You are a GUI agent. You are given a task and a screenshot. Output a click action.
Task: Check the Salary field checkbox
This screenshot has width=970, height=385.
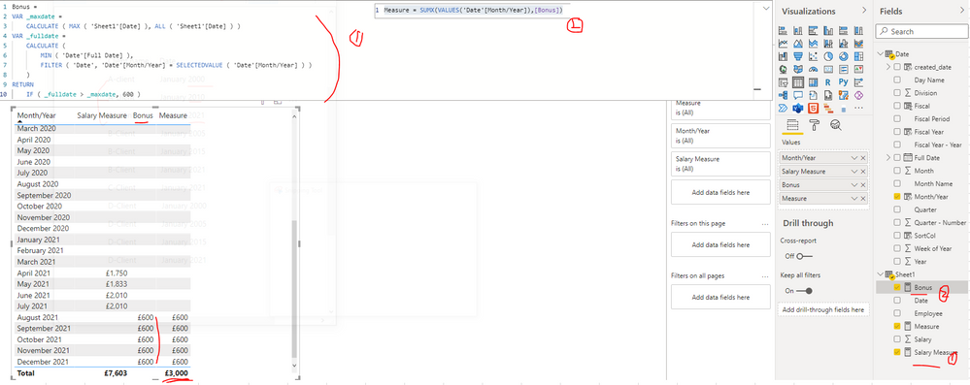[897, 339]
